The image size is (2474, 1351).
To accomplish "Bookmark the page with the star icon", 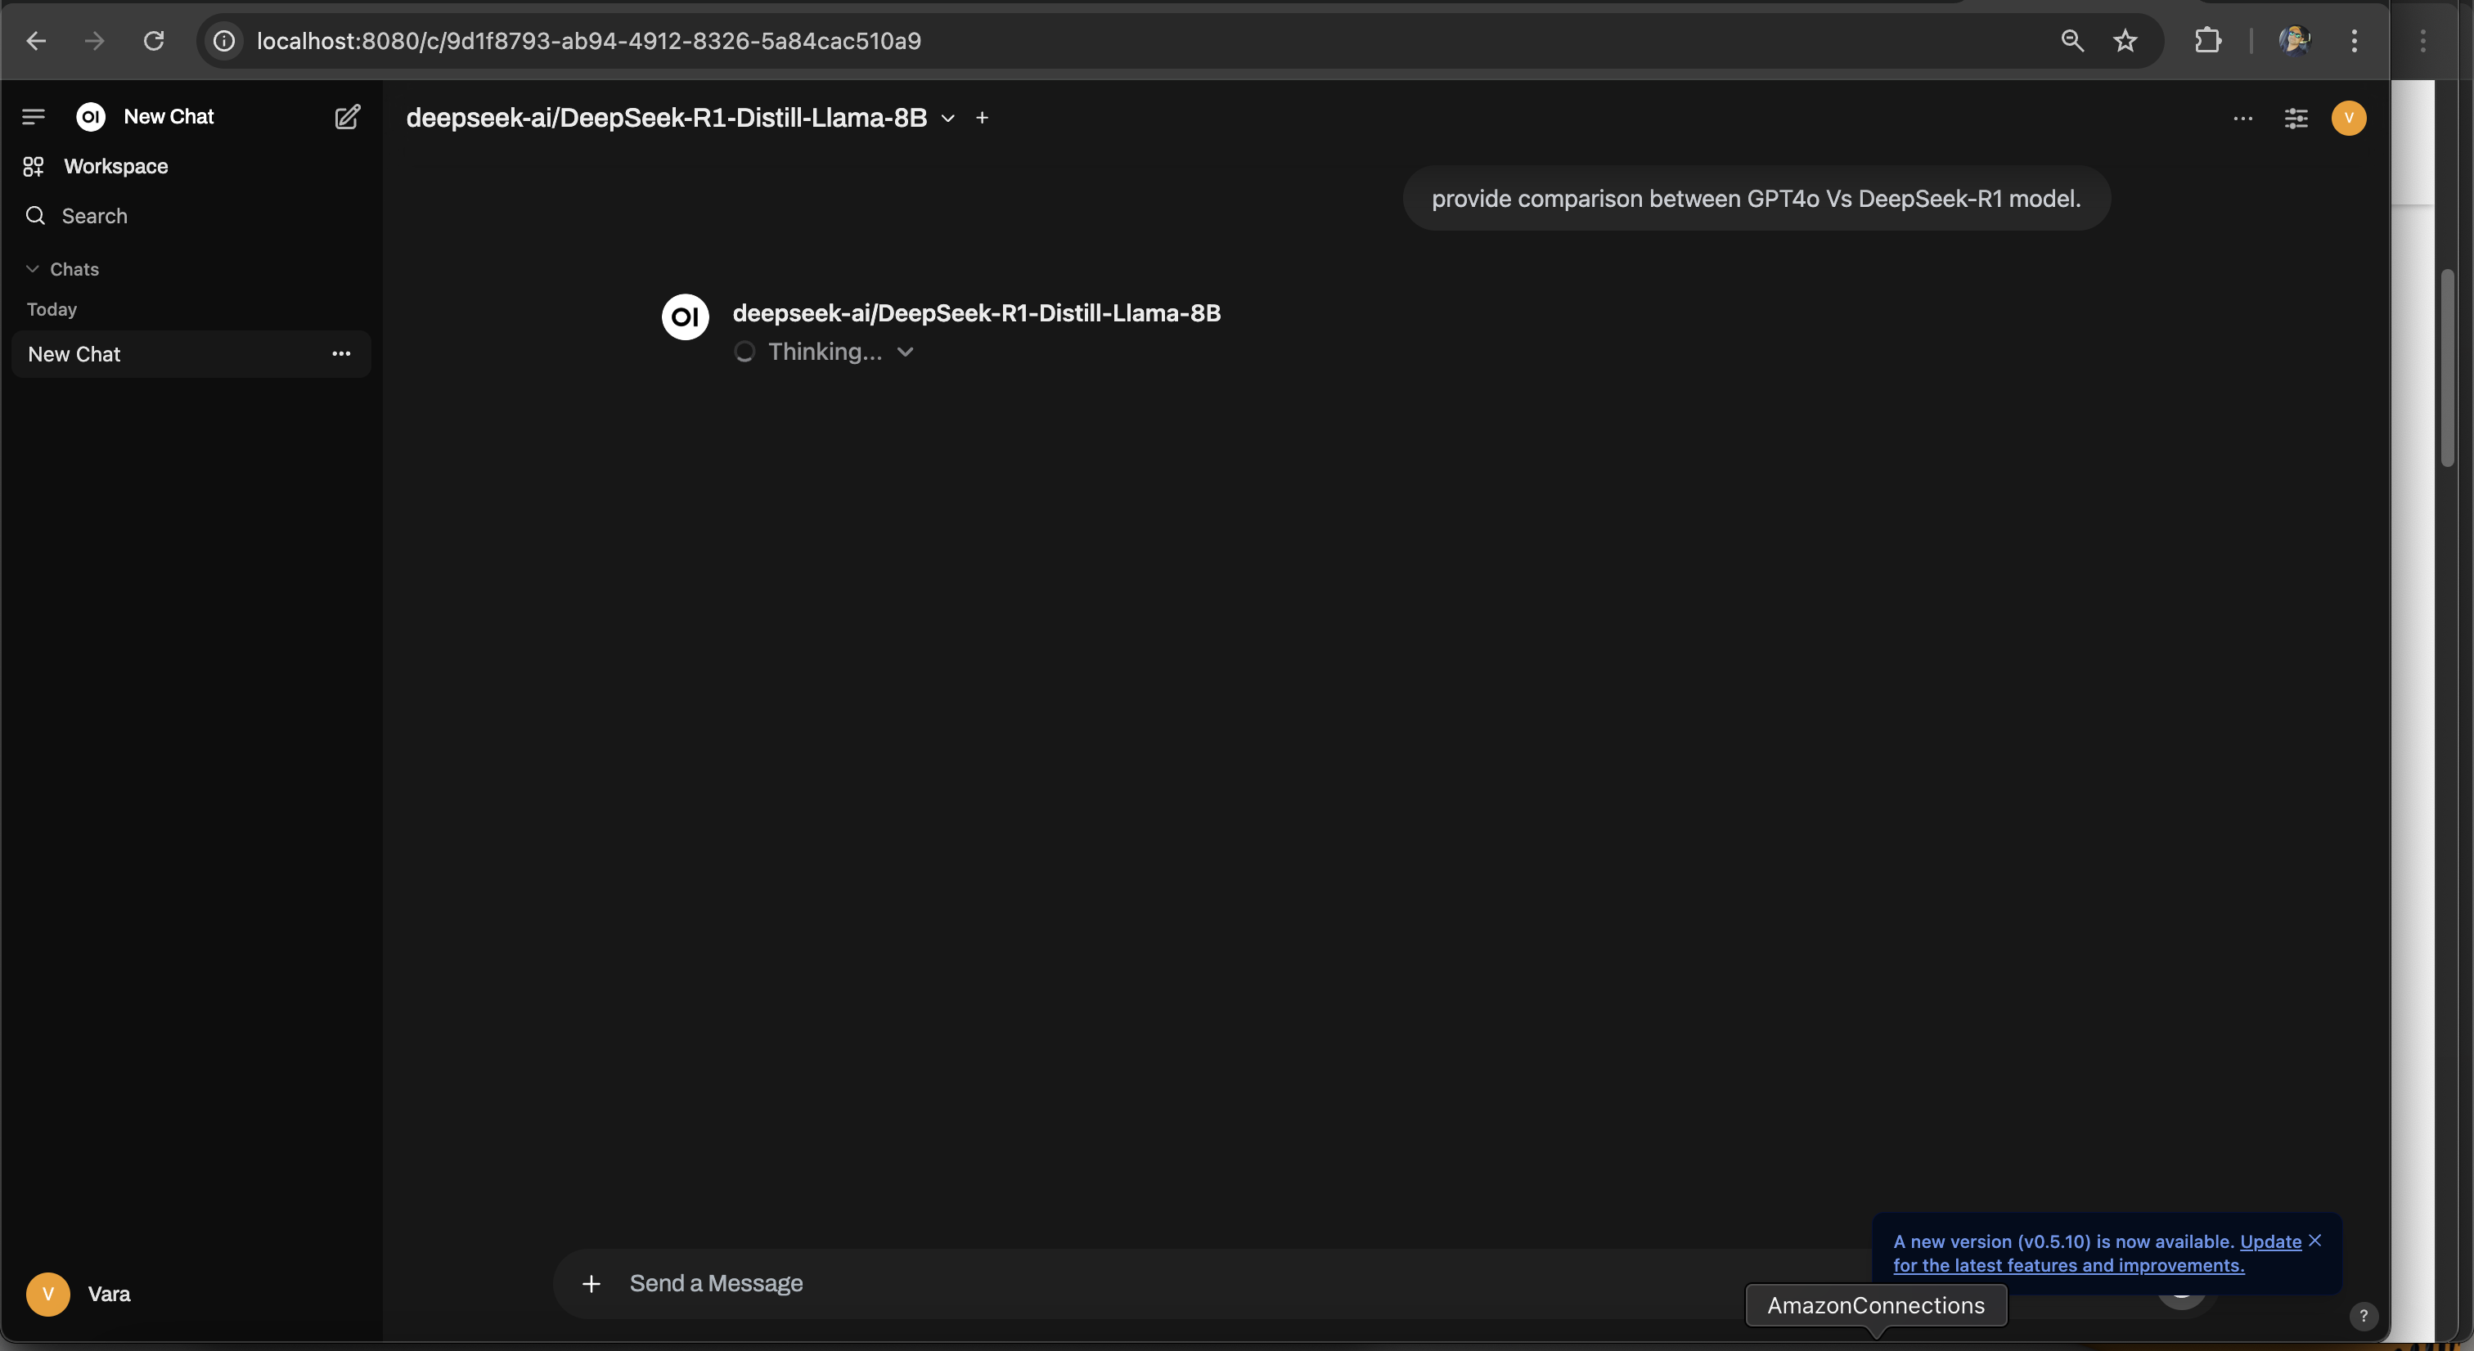I will click(x=2125, y=41).
